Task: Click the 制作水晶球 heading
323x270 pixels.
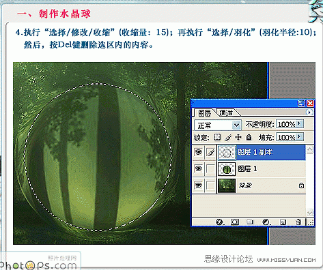Action: (x=65, y=14)
